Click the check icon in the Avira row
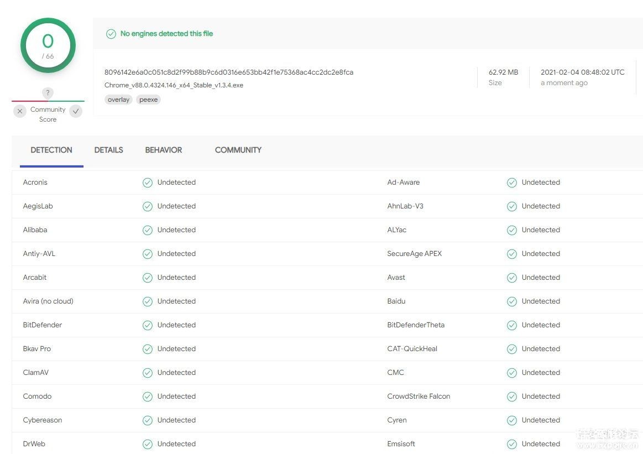Screen dimensions: 643x454 click(148, 301)
